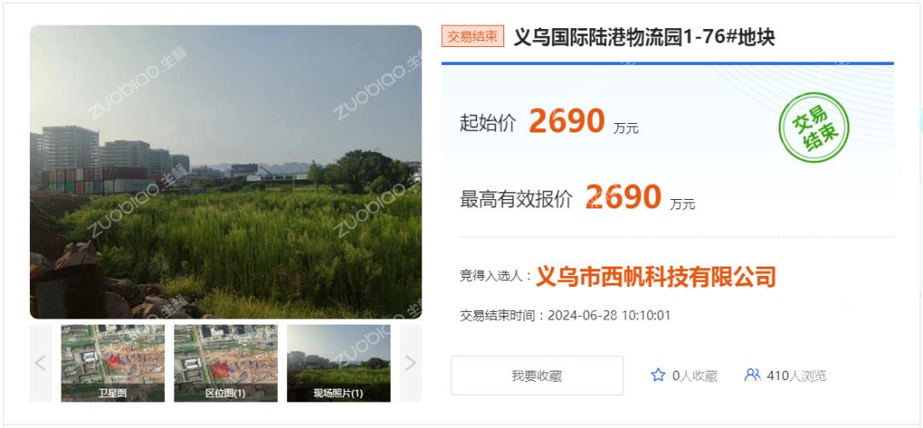Open the 现场照片(1) thumbnail
This screenshot has width=923, height=428.
point(338,363)
